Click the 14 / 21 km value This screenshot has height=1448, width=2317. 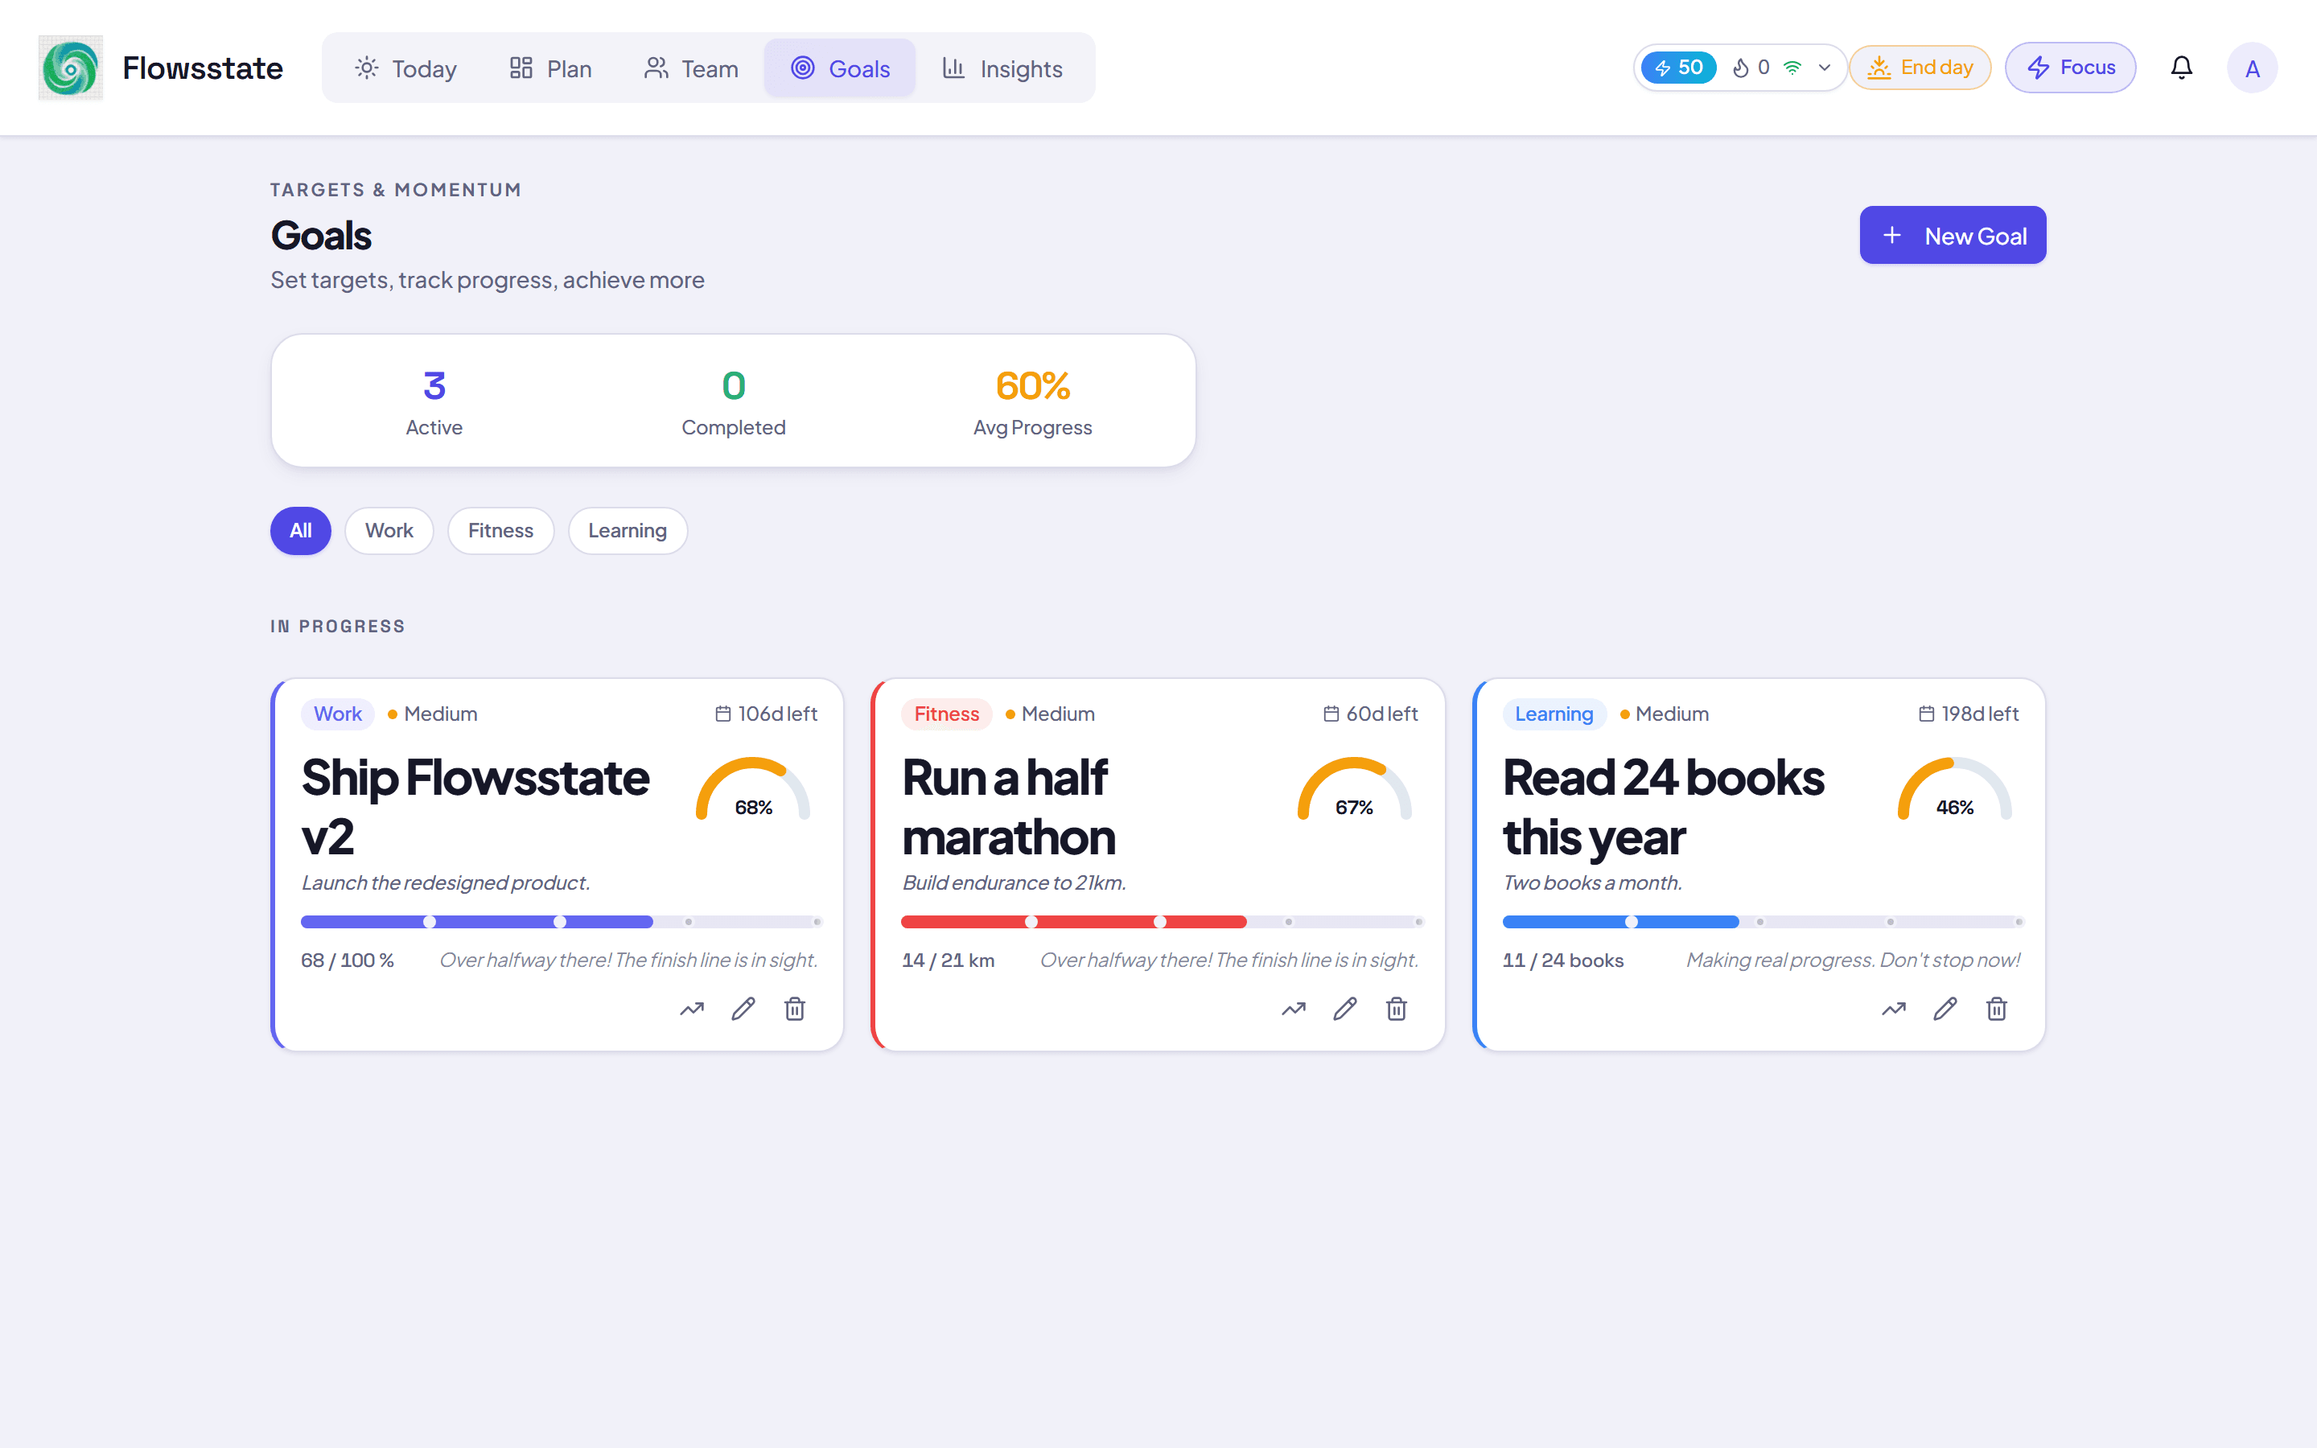(x=948, y=961)
